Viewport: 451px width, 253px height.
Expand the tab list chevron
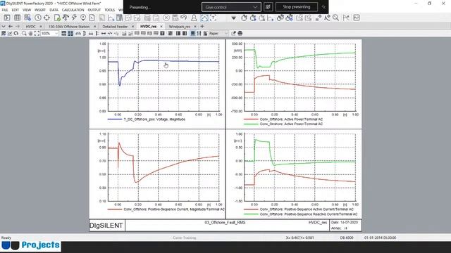pos(4,26)
